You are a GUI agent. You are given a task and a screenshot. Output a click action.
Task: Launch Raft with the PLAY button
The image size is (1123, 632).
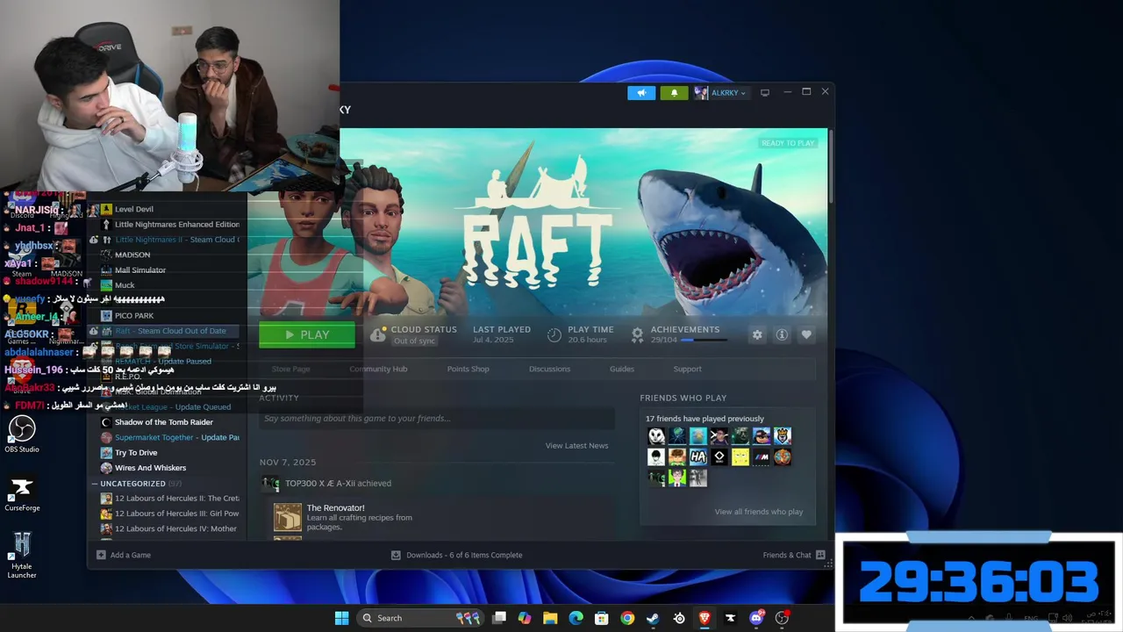[x=307, y=334]
